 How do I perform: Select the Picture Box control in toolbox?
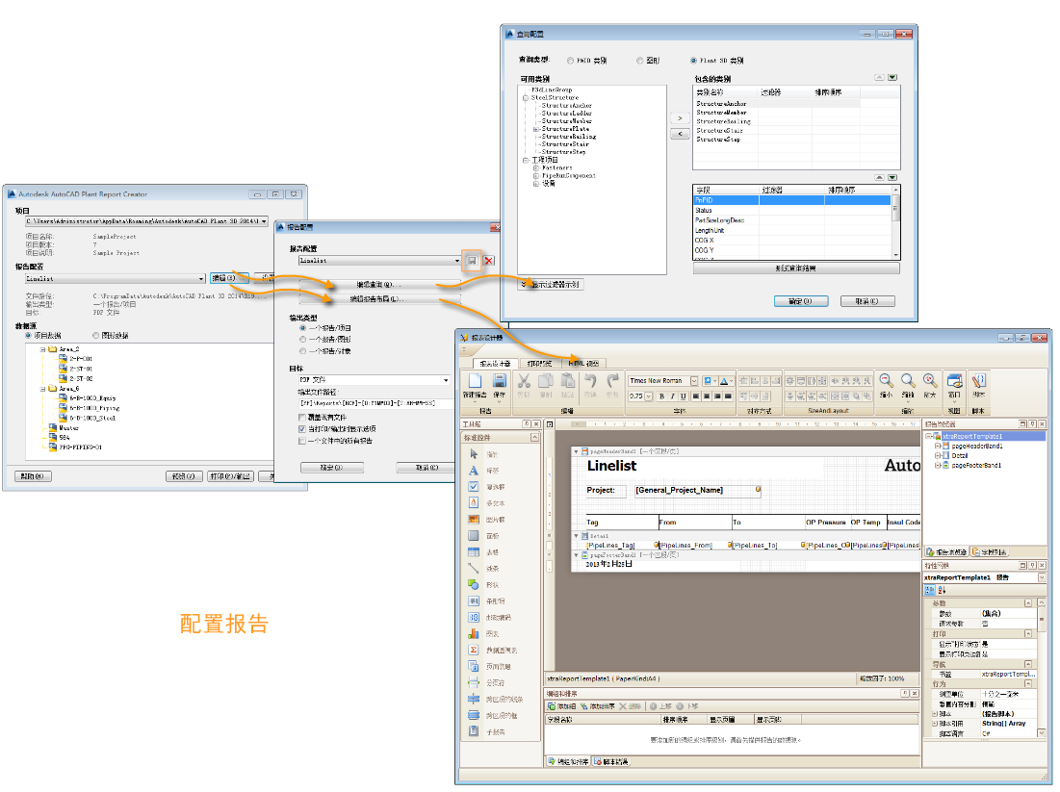474,520
